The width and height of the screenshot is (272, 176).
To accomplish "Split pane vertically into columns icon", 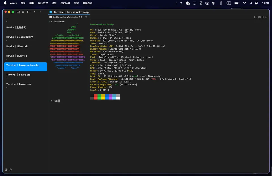I will pyautogui.click(x=263, y=17).
